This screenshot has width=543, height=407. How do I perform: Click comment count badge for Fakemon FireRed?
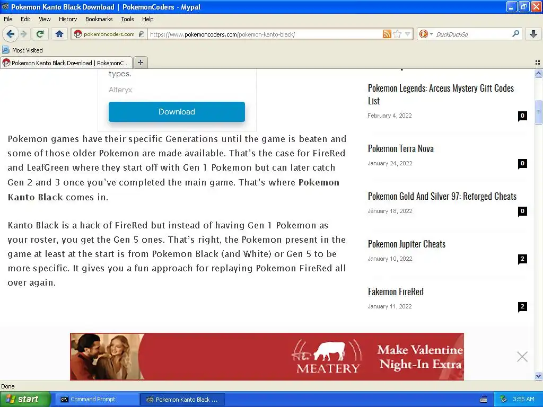(522, 307)
